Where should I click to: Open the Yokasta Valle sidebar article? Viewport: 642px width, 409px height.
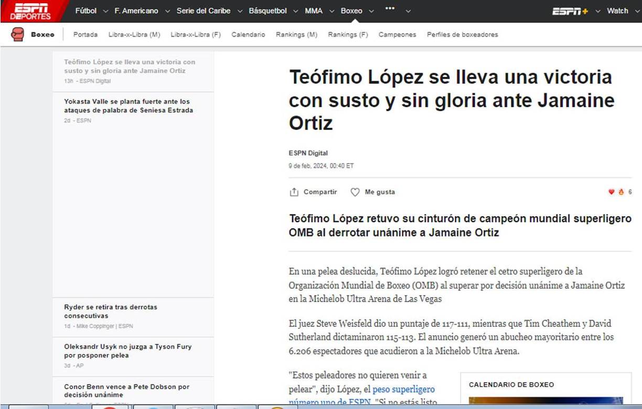click(129, 106)
